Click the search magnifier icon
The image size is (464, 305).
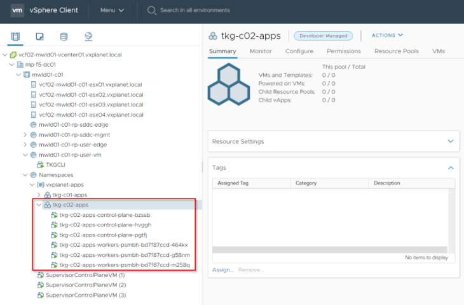click(x=152, y=10)
